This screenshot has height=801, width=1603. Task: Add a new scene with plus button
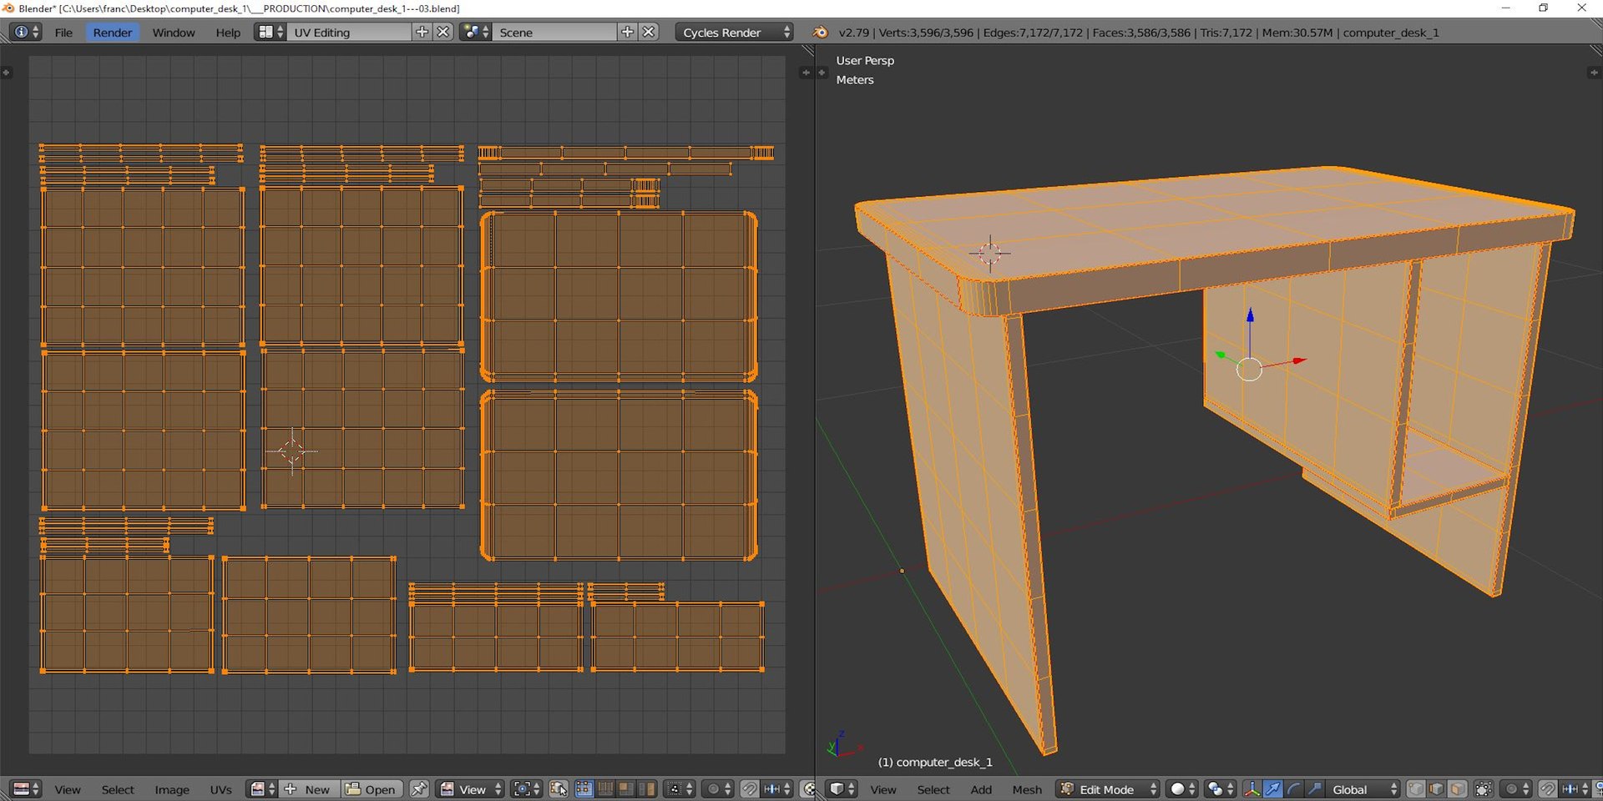click(628, 32)
